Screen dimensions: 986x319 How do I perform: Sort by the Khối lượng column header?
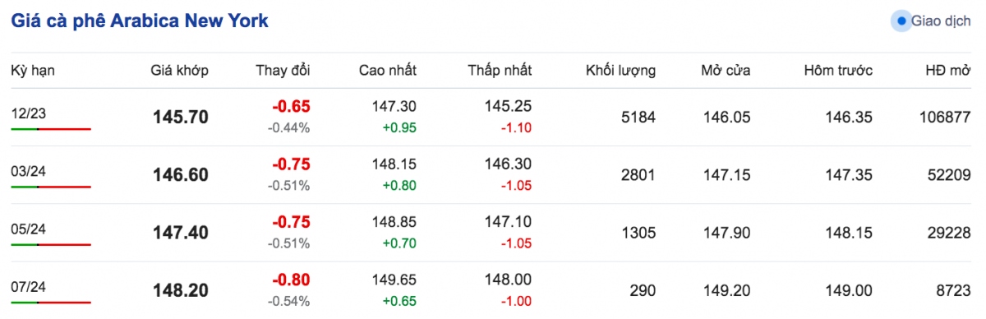click(x=620, y=71)
